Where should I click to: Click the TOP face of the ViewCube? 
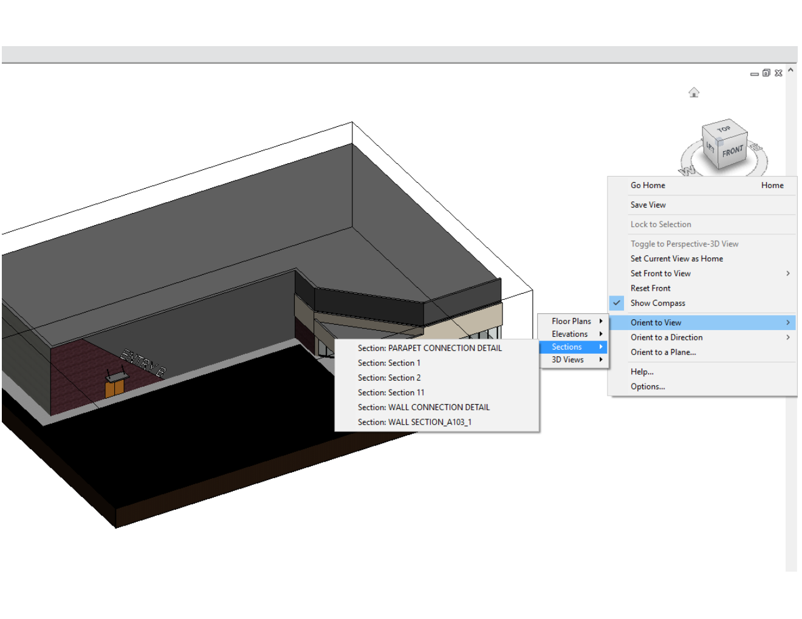click(723, 129)
